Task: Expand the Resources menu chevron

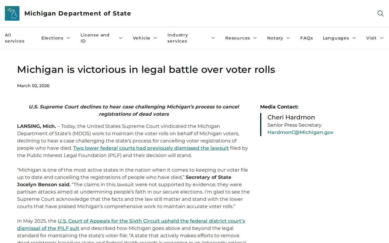Action: tap(255, 38)
